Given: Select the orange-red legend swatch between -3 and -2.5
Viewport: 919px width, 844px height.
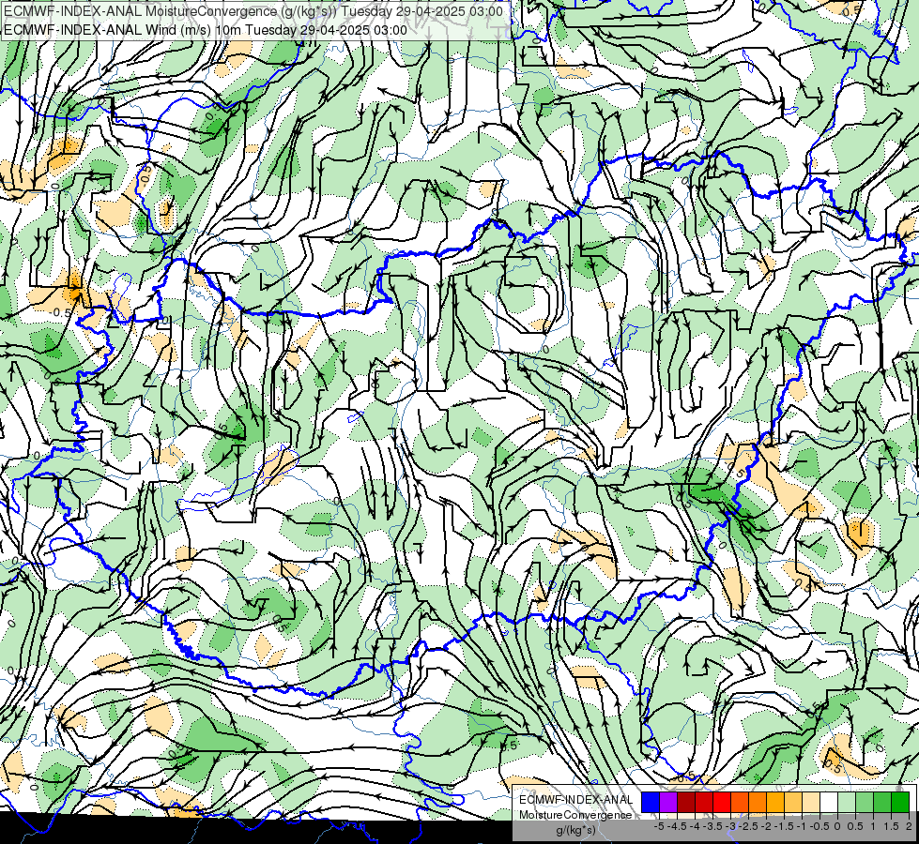Looking at the screenshot, I should [740, 803].
